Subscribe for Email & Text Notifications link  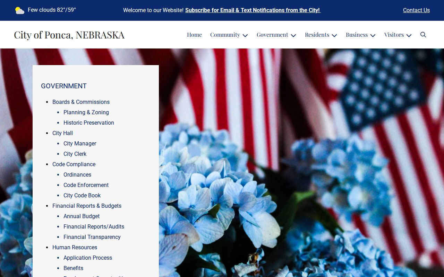(x=253, y=10)
